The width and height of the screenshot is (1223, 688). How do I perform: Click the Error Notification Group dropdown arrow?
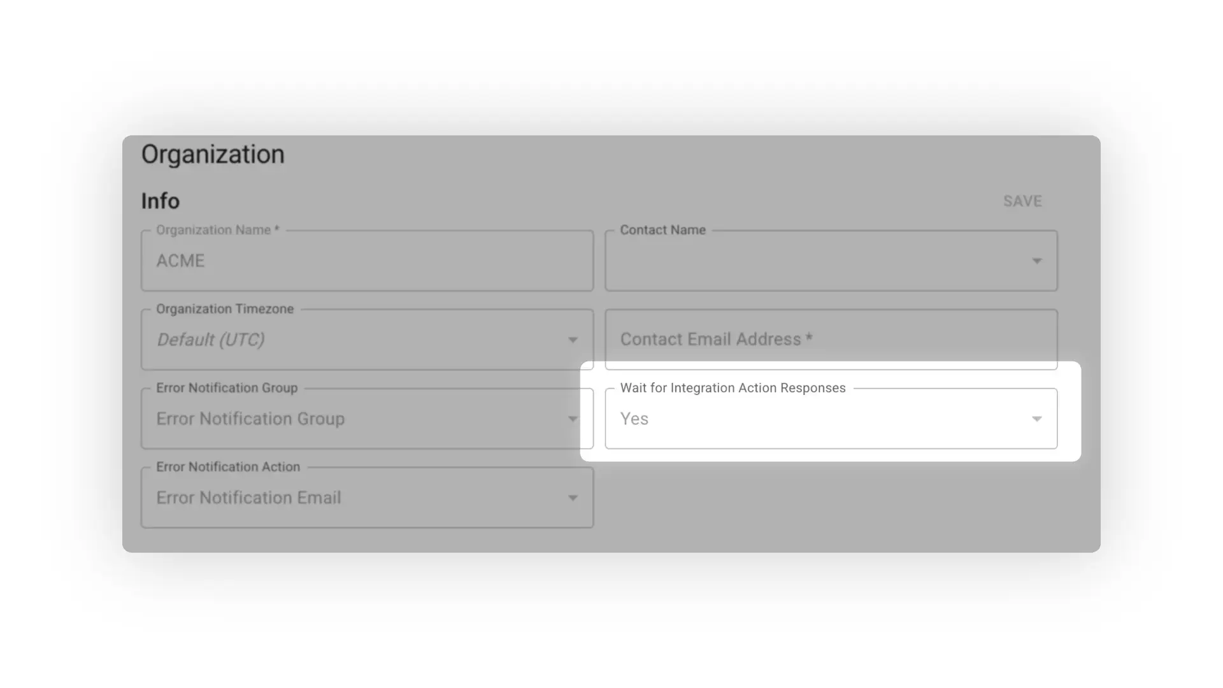573,419
